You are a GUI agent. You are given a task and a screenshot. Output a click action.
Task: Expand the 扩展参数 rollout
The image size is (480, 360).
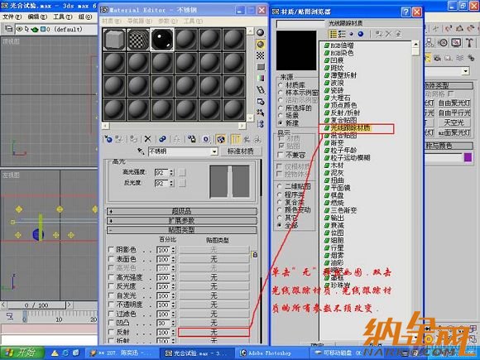[x=182, y=220]
